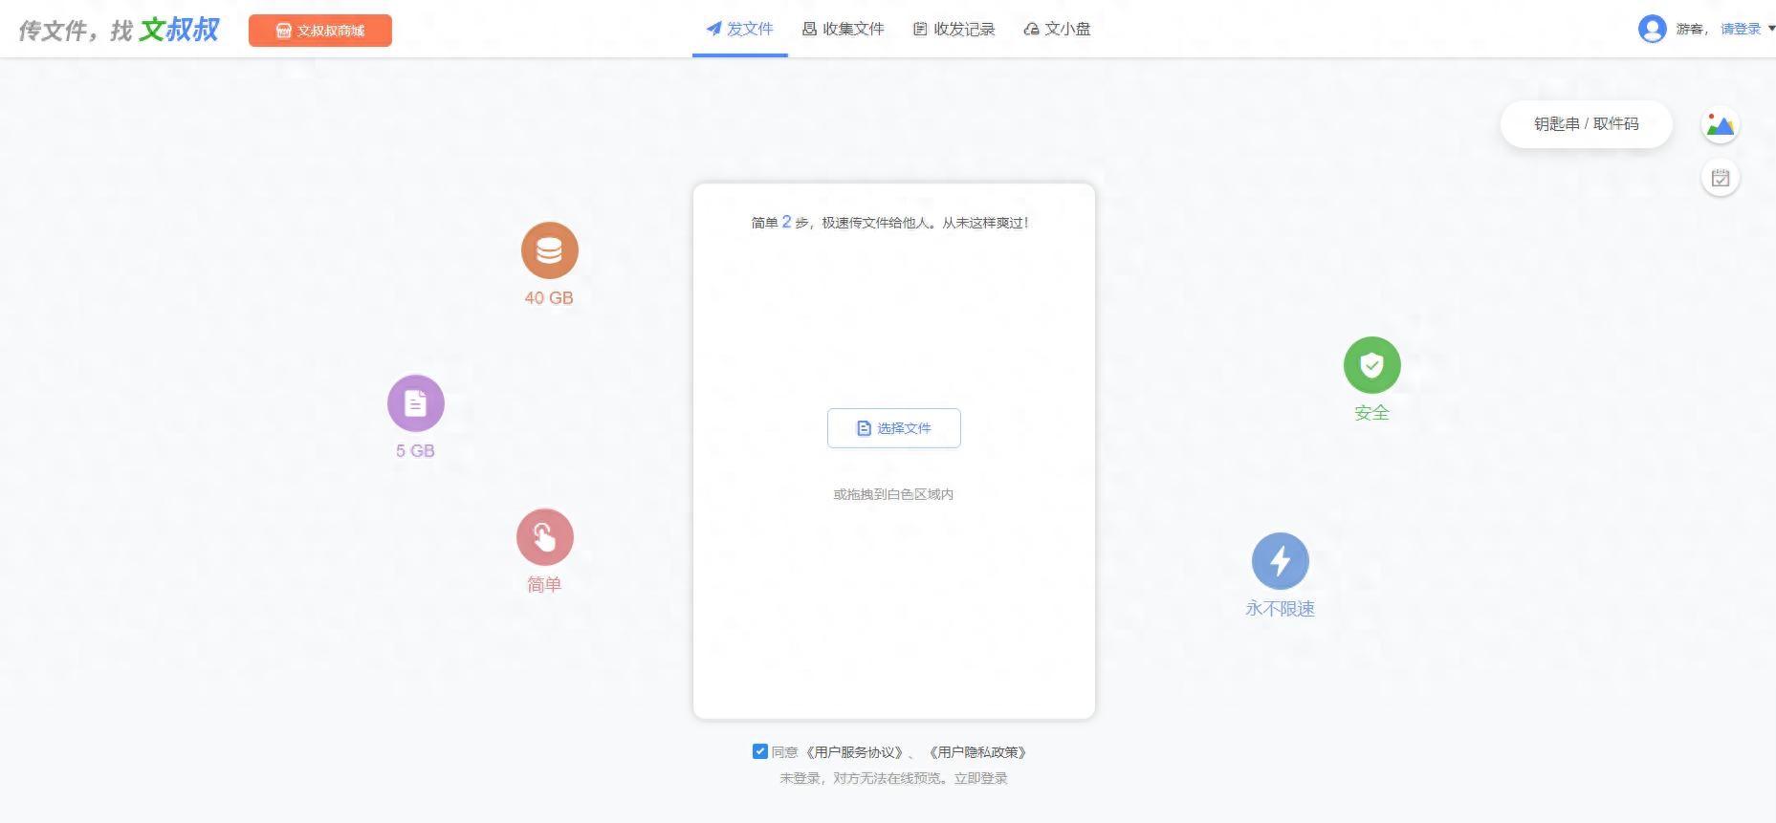Uncheck the 同意 agreement checkbox
Viewport: 1776px width, 823px height.
coord(760,751)
